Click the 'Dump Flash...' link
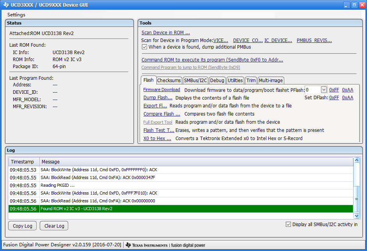367x251 pixels. click(x=158, y=98)
